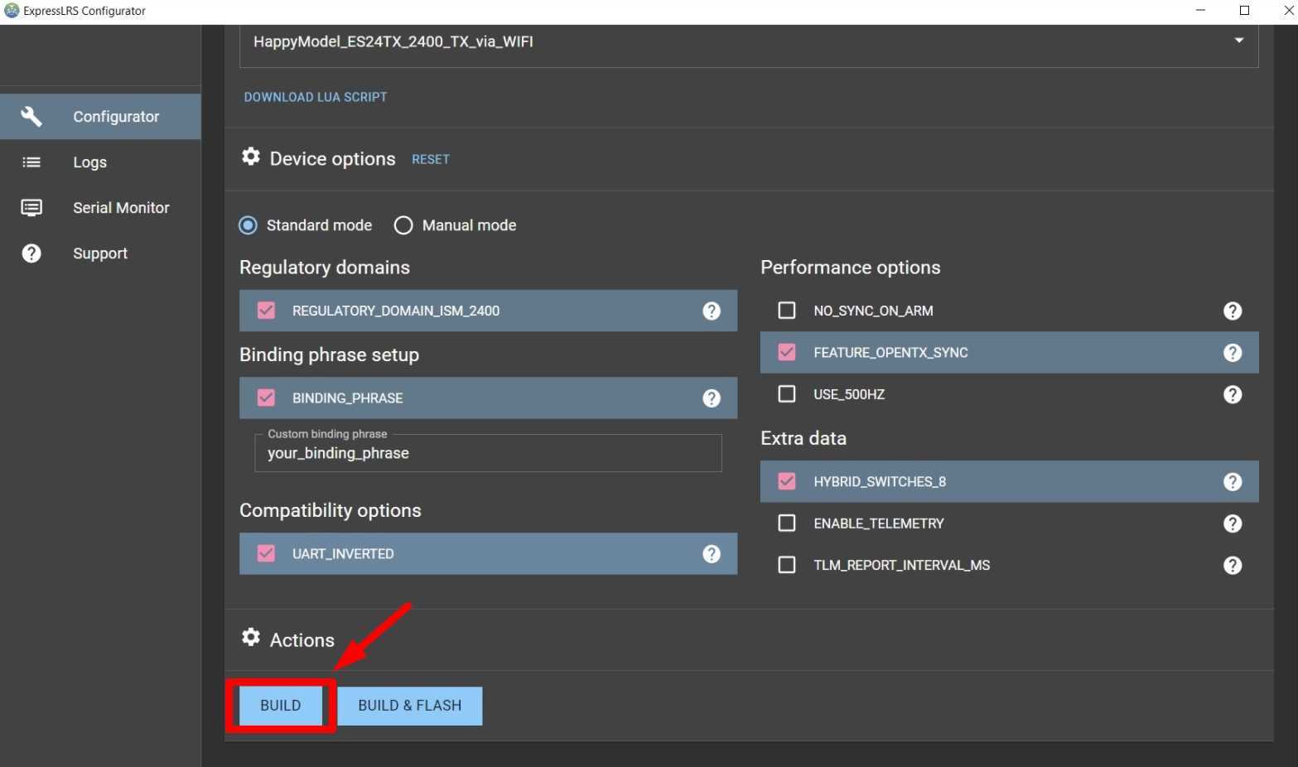Reset device options with RESET link
This screenshot has height=767, width=1298.
pyautogui.click(x=430, y=159)
